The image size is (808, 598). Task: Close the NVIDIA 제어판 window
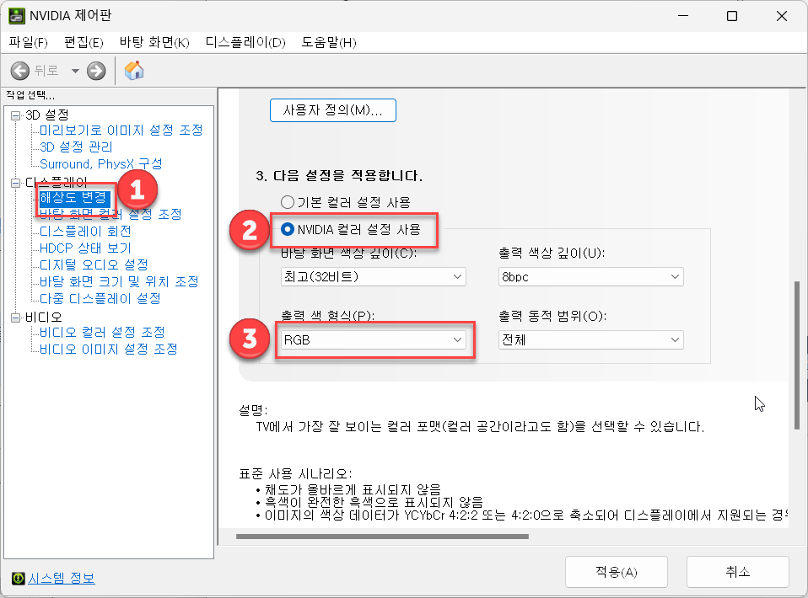pos(781,16)
